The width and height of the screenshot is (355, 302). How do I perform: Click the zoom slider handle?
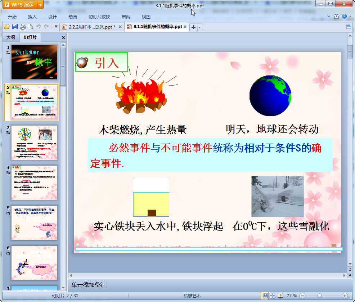[319, 296]
